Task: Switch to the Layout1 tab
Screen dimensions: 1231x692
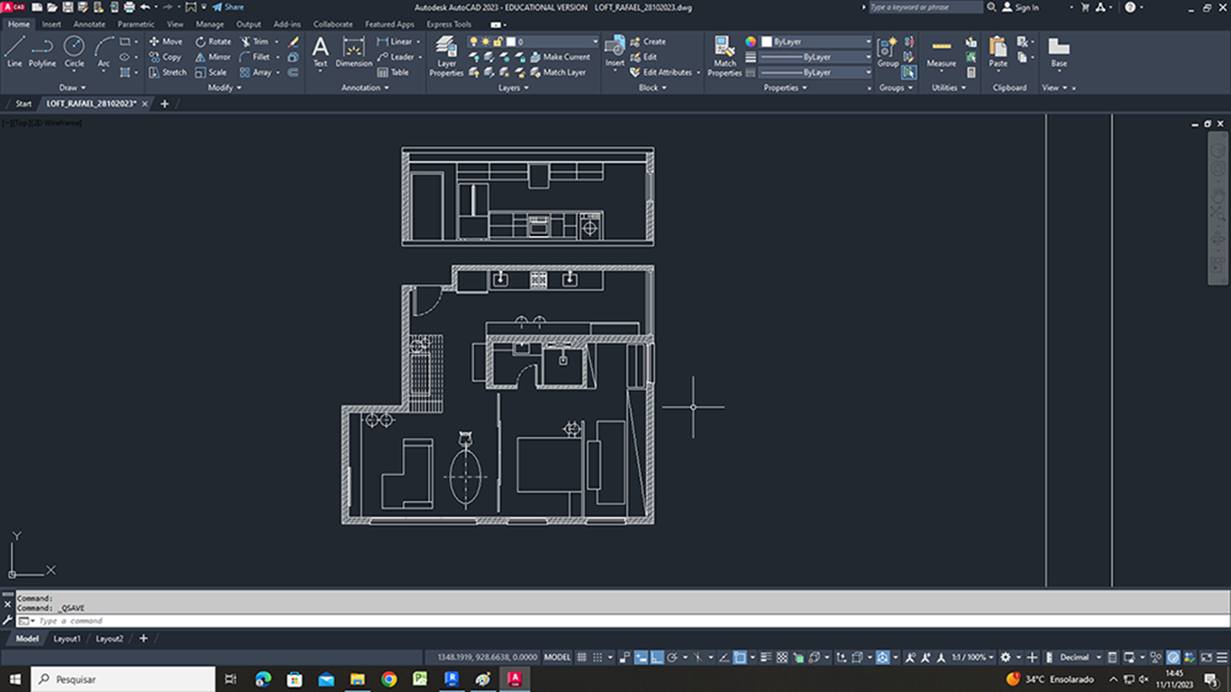Action: click(x=67, y=639)
